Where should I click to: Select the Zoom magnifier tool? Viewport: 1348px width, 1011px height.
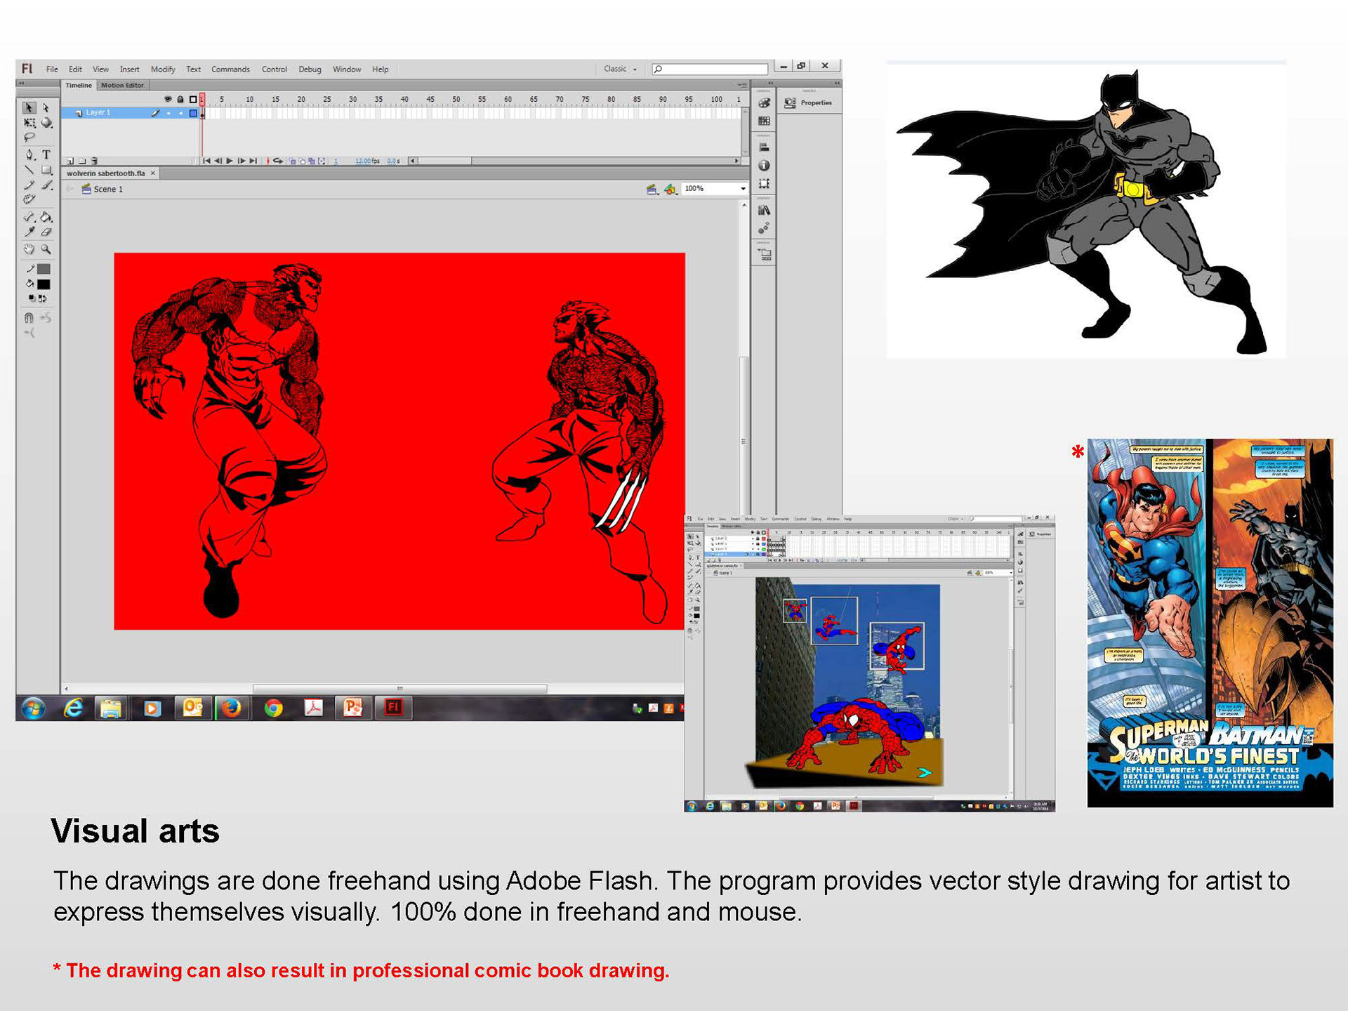coord(46,249)
